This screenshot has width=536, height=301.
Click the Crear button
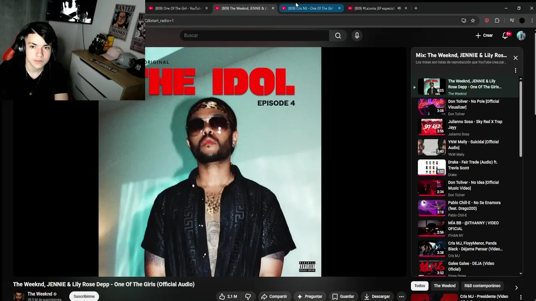tap(484, 36)
